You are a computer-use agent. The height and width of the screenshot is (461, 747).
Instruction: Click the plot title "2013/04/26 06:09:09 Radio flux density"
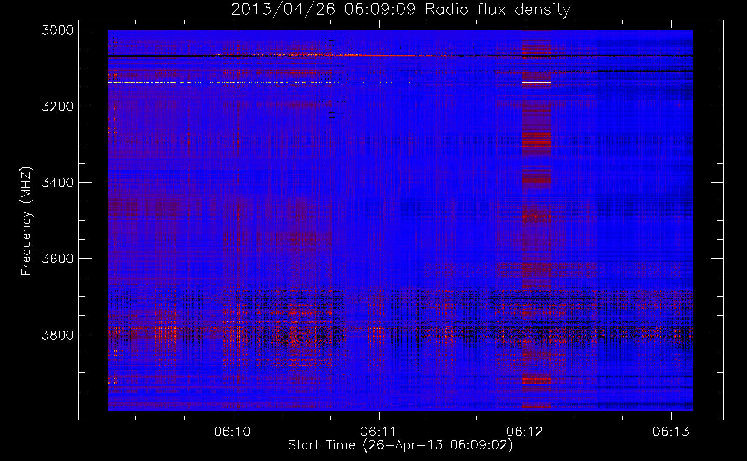pyautogui.click(x=400, y=9)
